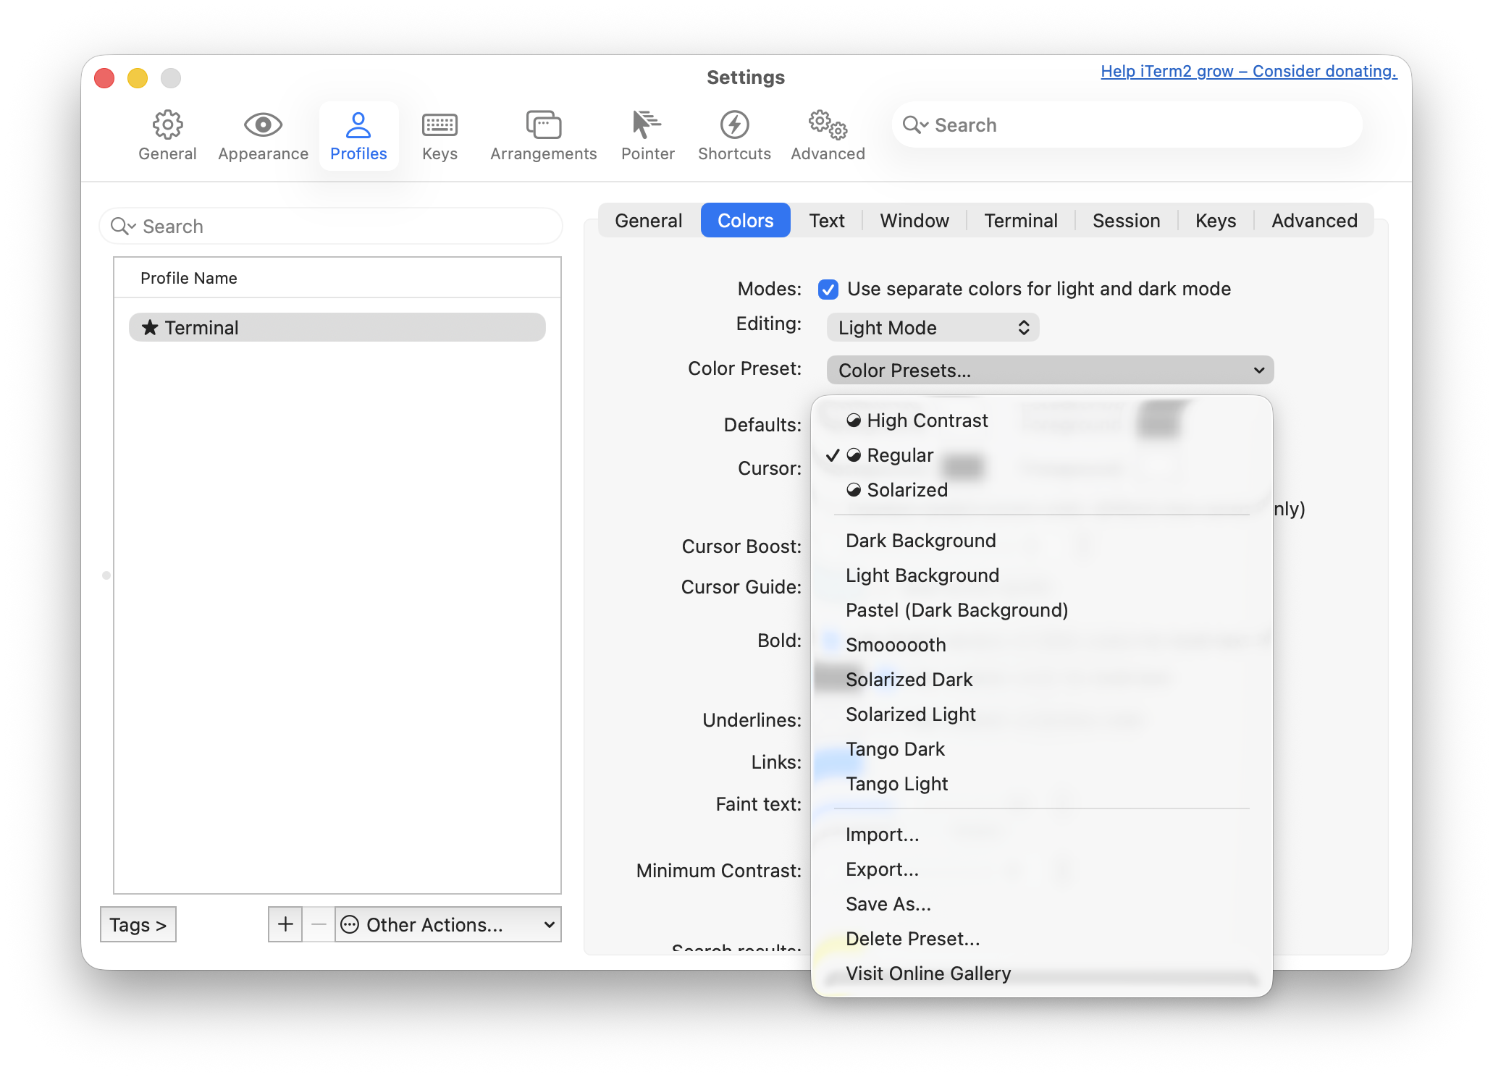Image resolution: width=1493 pixels, height=1077 pixels.
Task: Click the iTerm2 donation link
Action: tap(1248, 71)
